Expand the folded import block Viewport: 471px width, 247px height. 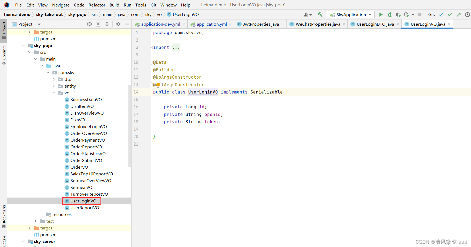click(x=151, y=48)
